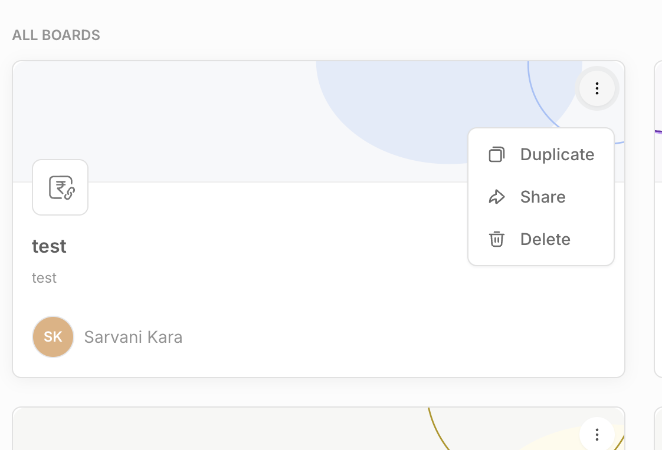Click the Duplicate copy icon
Screen dimensions: 662x450
[497, 154]
